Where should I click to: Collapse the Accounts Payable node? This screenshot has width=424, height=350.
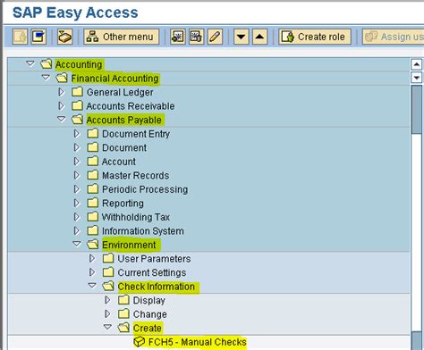(61, 119)
